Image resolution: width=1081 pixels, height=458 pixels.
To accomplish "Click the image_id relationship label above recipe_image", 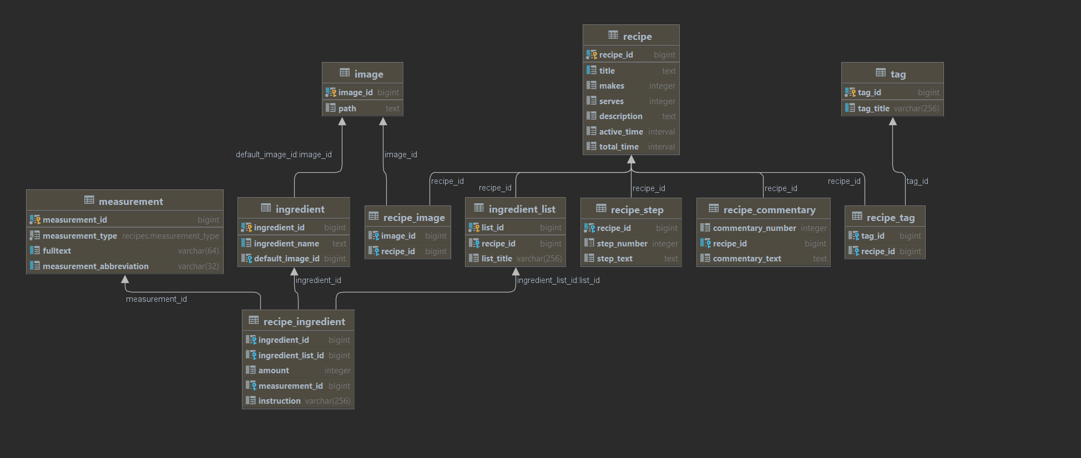I will coord(401,155).
